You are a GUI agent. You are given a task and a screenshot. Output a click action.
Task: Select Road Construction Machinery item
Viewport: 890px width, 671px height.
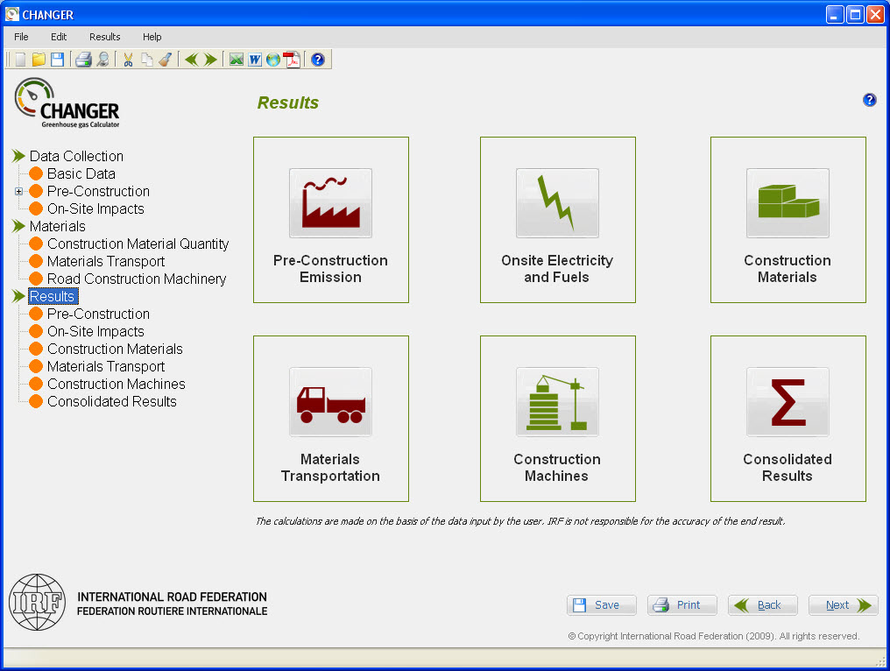coord(137,279)
